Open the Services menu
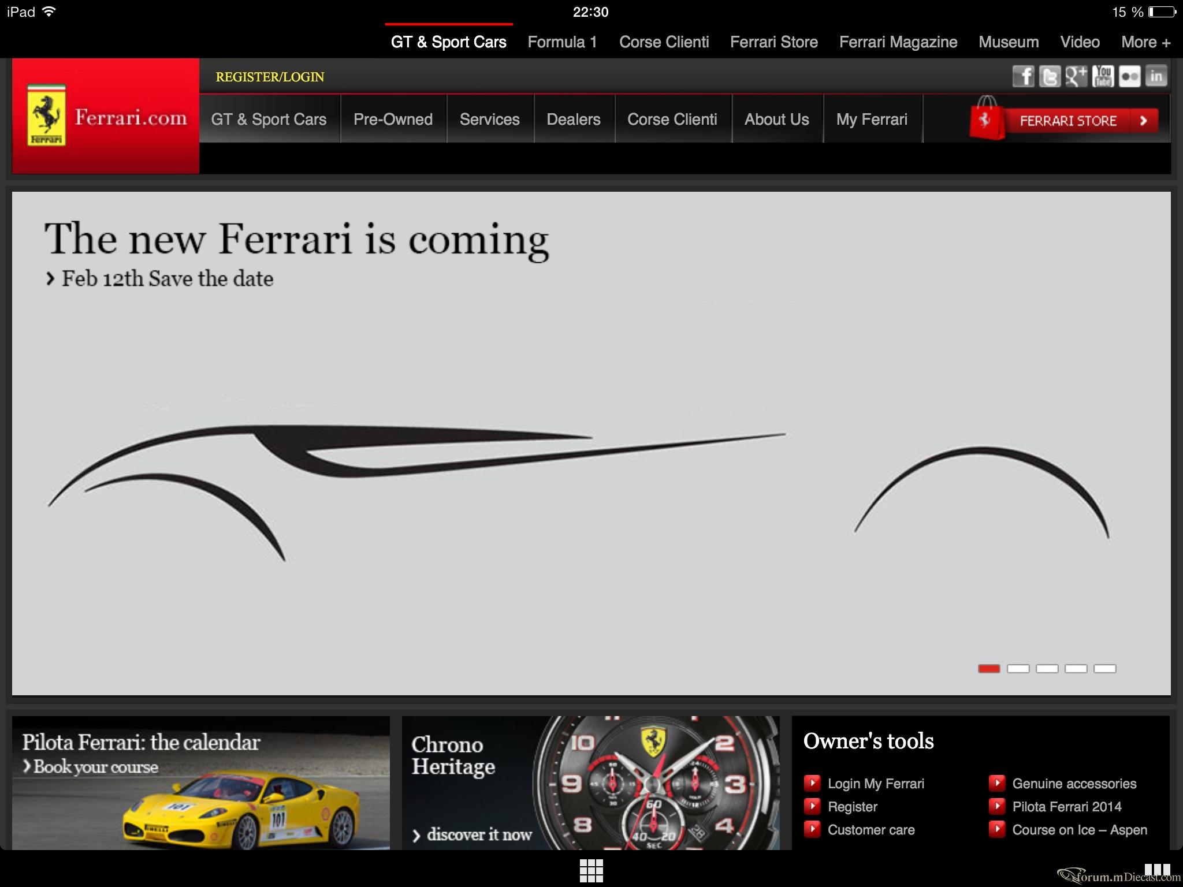 tap(489, 119)
